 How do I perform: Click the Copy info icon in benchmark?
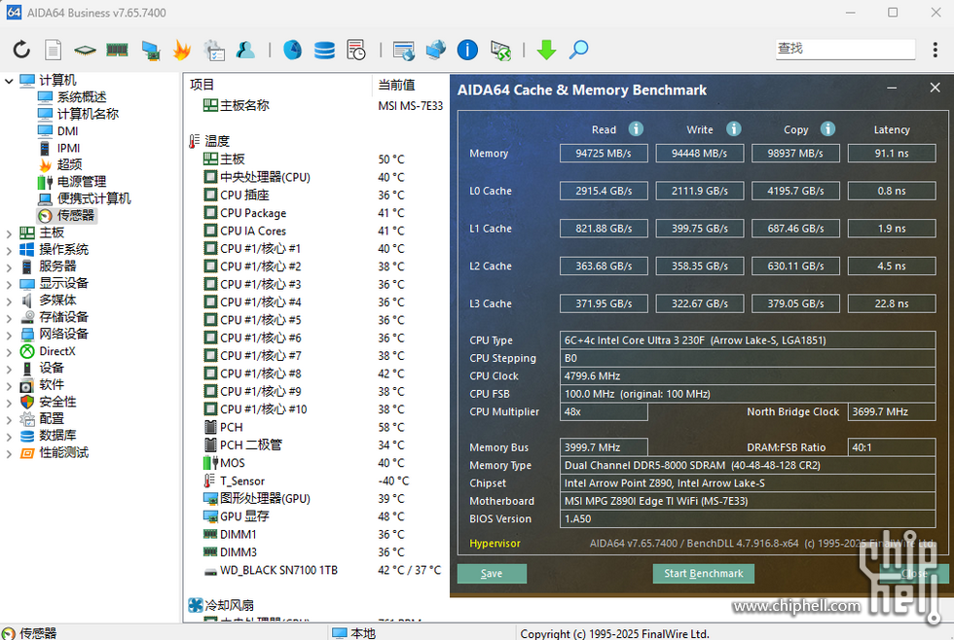(827, 128)
